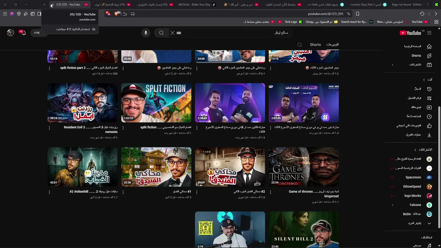Click the youtube.com/@YZD_095 address bar
Image resolution: width=441 pixels, height=248 pixels.
tap(326, 14)
